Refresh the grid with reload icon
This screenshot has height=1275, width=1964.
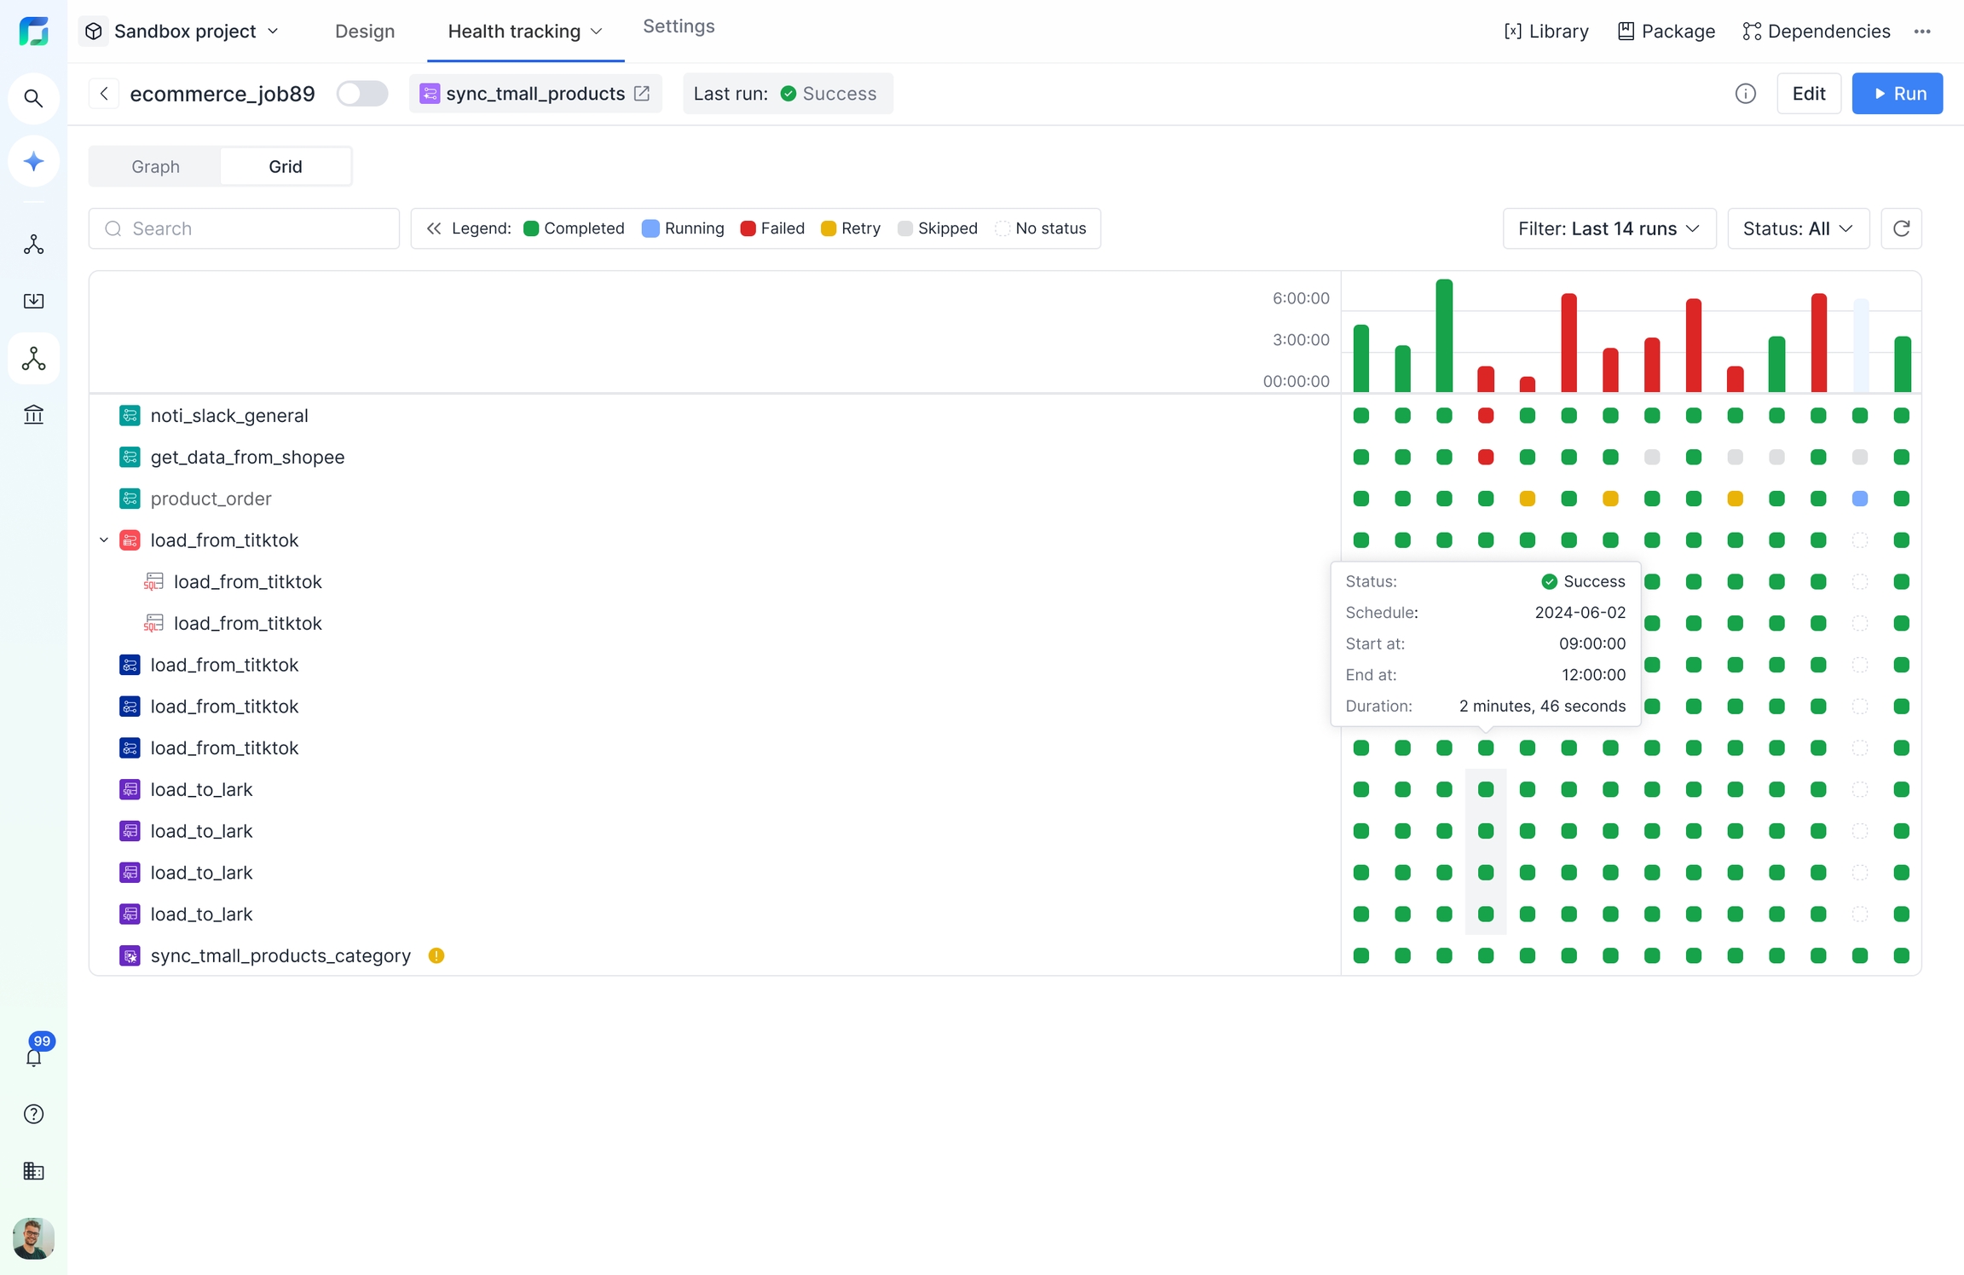(1901, 228)
